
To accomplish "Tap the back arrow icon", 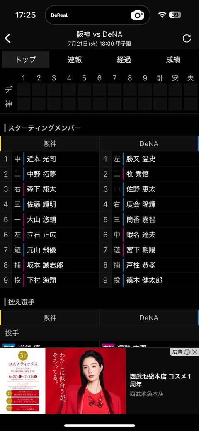I will click(x=8, y=39).
